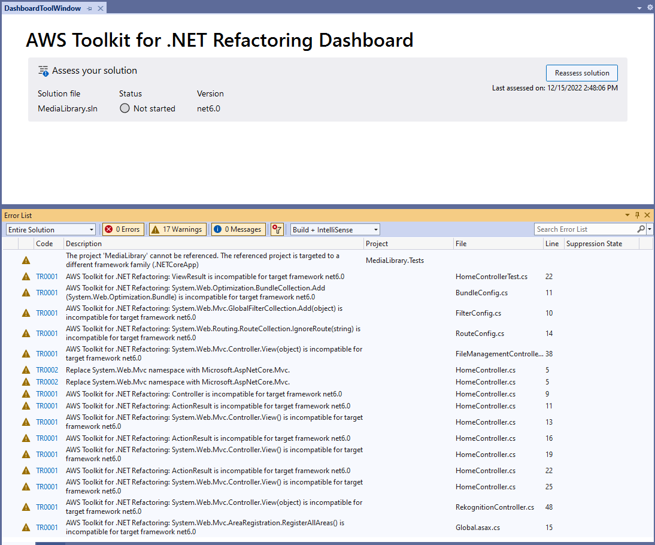
Task: Click warning icon of Global.asax.cs row
Action: pos(26,528)
